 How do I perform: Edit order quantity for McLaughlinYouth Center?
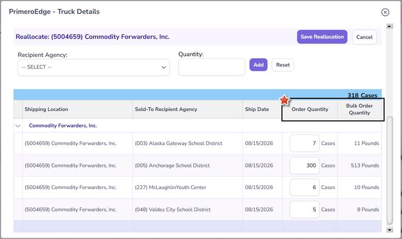click(304, 187)
